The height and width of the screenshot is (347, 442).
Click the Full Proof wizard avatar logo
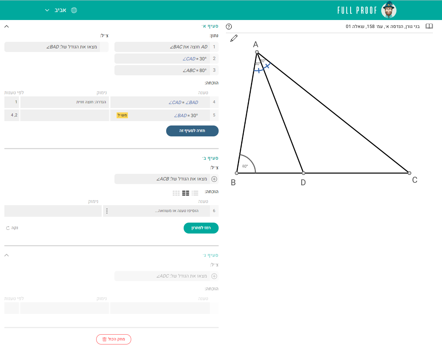(x=388, y=10)
